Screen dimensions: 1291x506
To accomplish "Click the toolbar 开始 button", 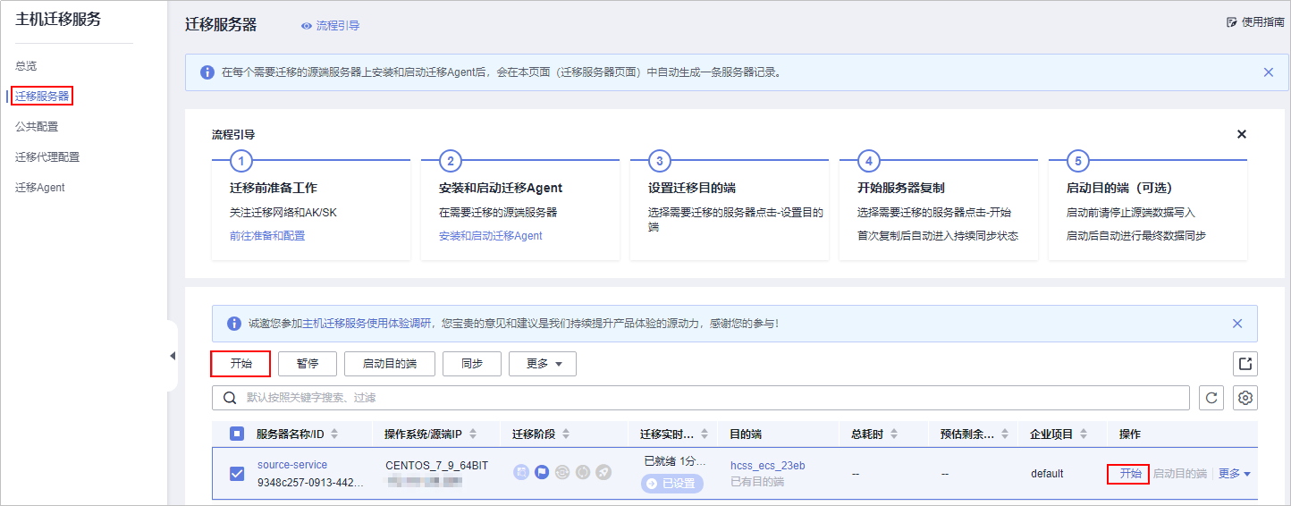I will pyautogui.click(x=240, y=364).
